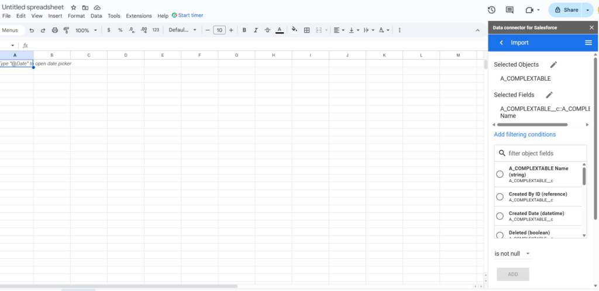Screen dimensions: 599x291
Task: Decrease font size with minus button
Action: coord(208,30)
